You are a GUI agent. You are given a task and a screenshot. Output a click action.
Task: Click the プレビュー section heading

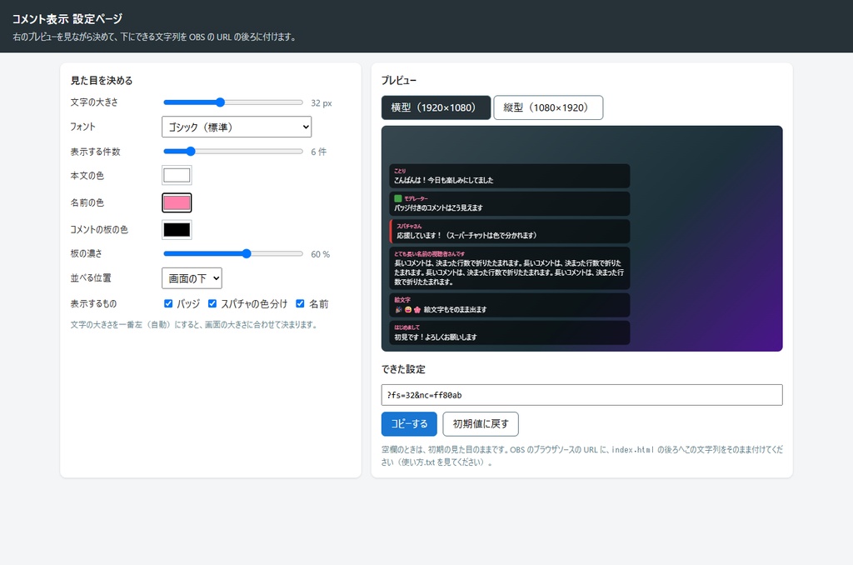point(399,81)
